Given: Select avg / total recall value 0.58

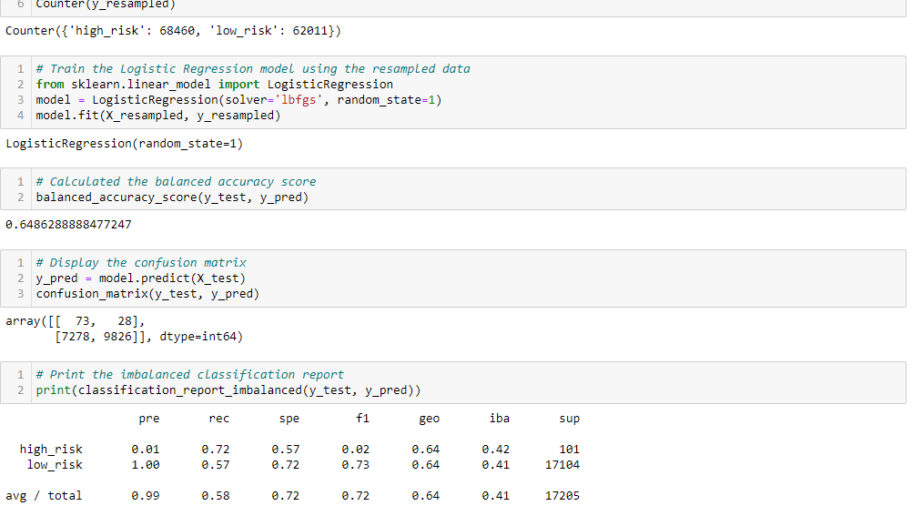Looking at the screenshot, I should (216, 496).
